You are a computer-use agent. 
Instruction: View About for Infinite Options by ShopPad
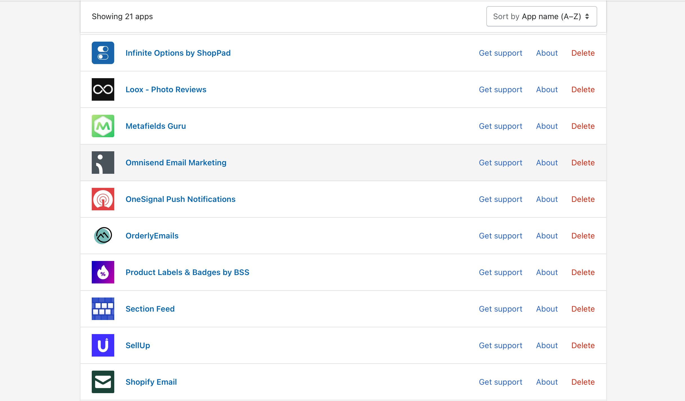pos(547,53)
